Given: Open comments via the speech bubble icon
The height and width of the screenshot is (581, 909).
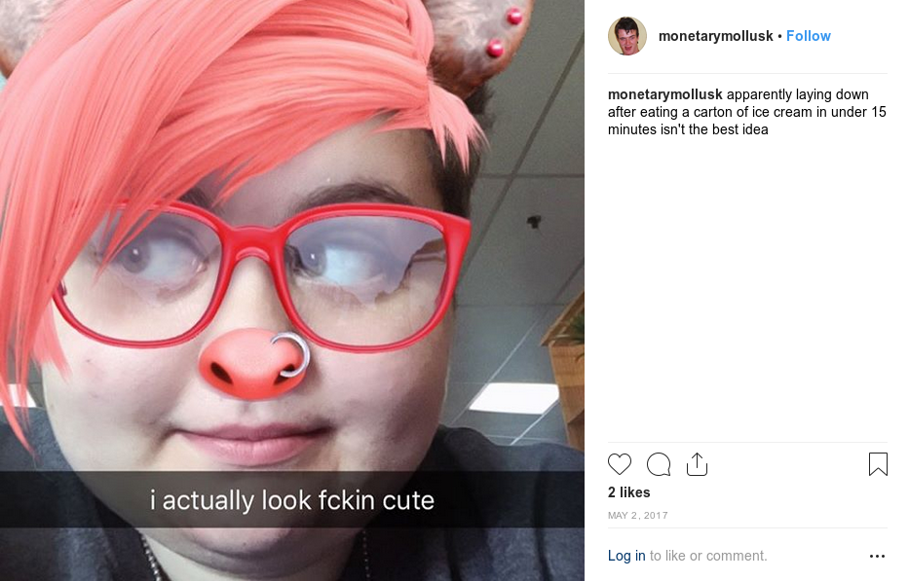Looking at the screenshot, I should 659,464.
